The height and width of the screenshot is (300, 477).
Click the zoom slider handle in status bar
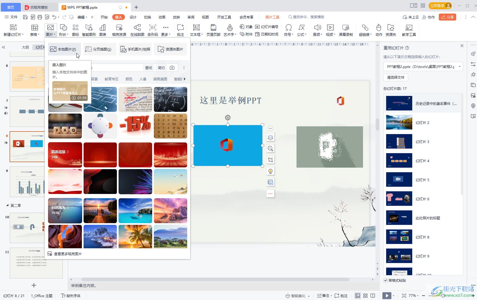pos(443,296)
